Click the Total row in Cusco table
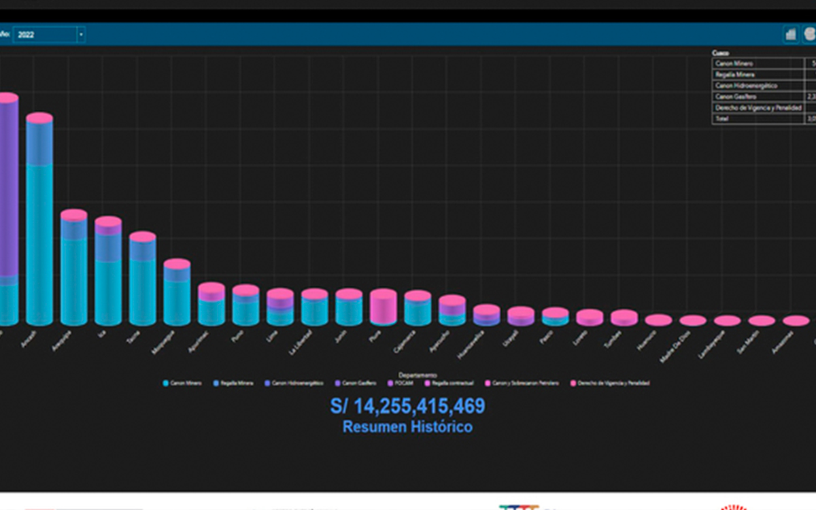 [764, 119]
